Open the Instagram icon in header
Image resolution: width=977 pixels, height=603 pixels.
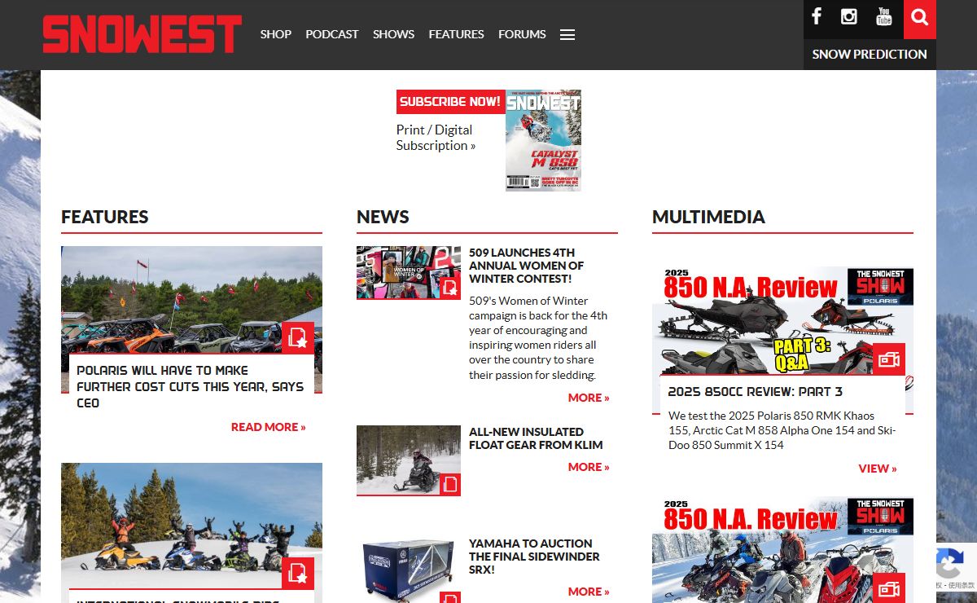click(849, 16)
